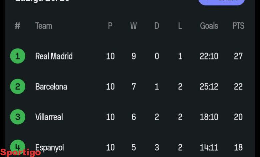
Task: Sort by the PTS column header
Action: [238, 26]
